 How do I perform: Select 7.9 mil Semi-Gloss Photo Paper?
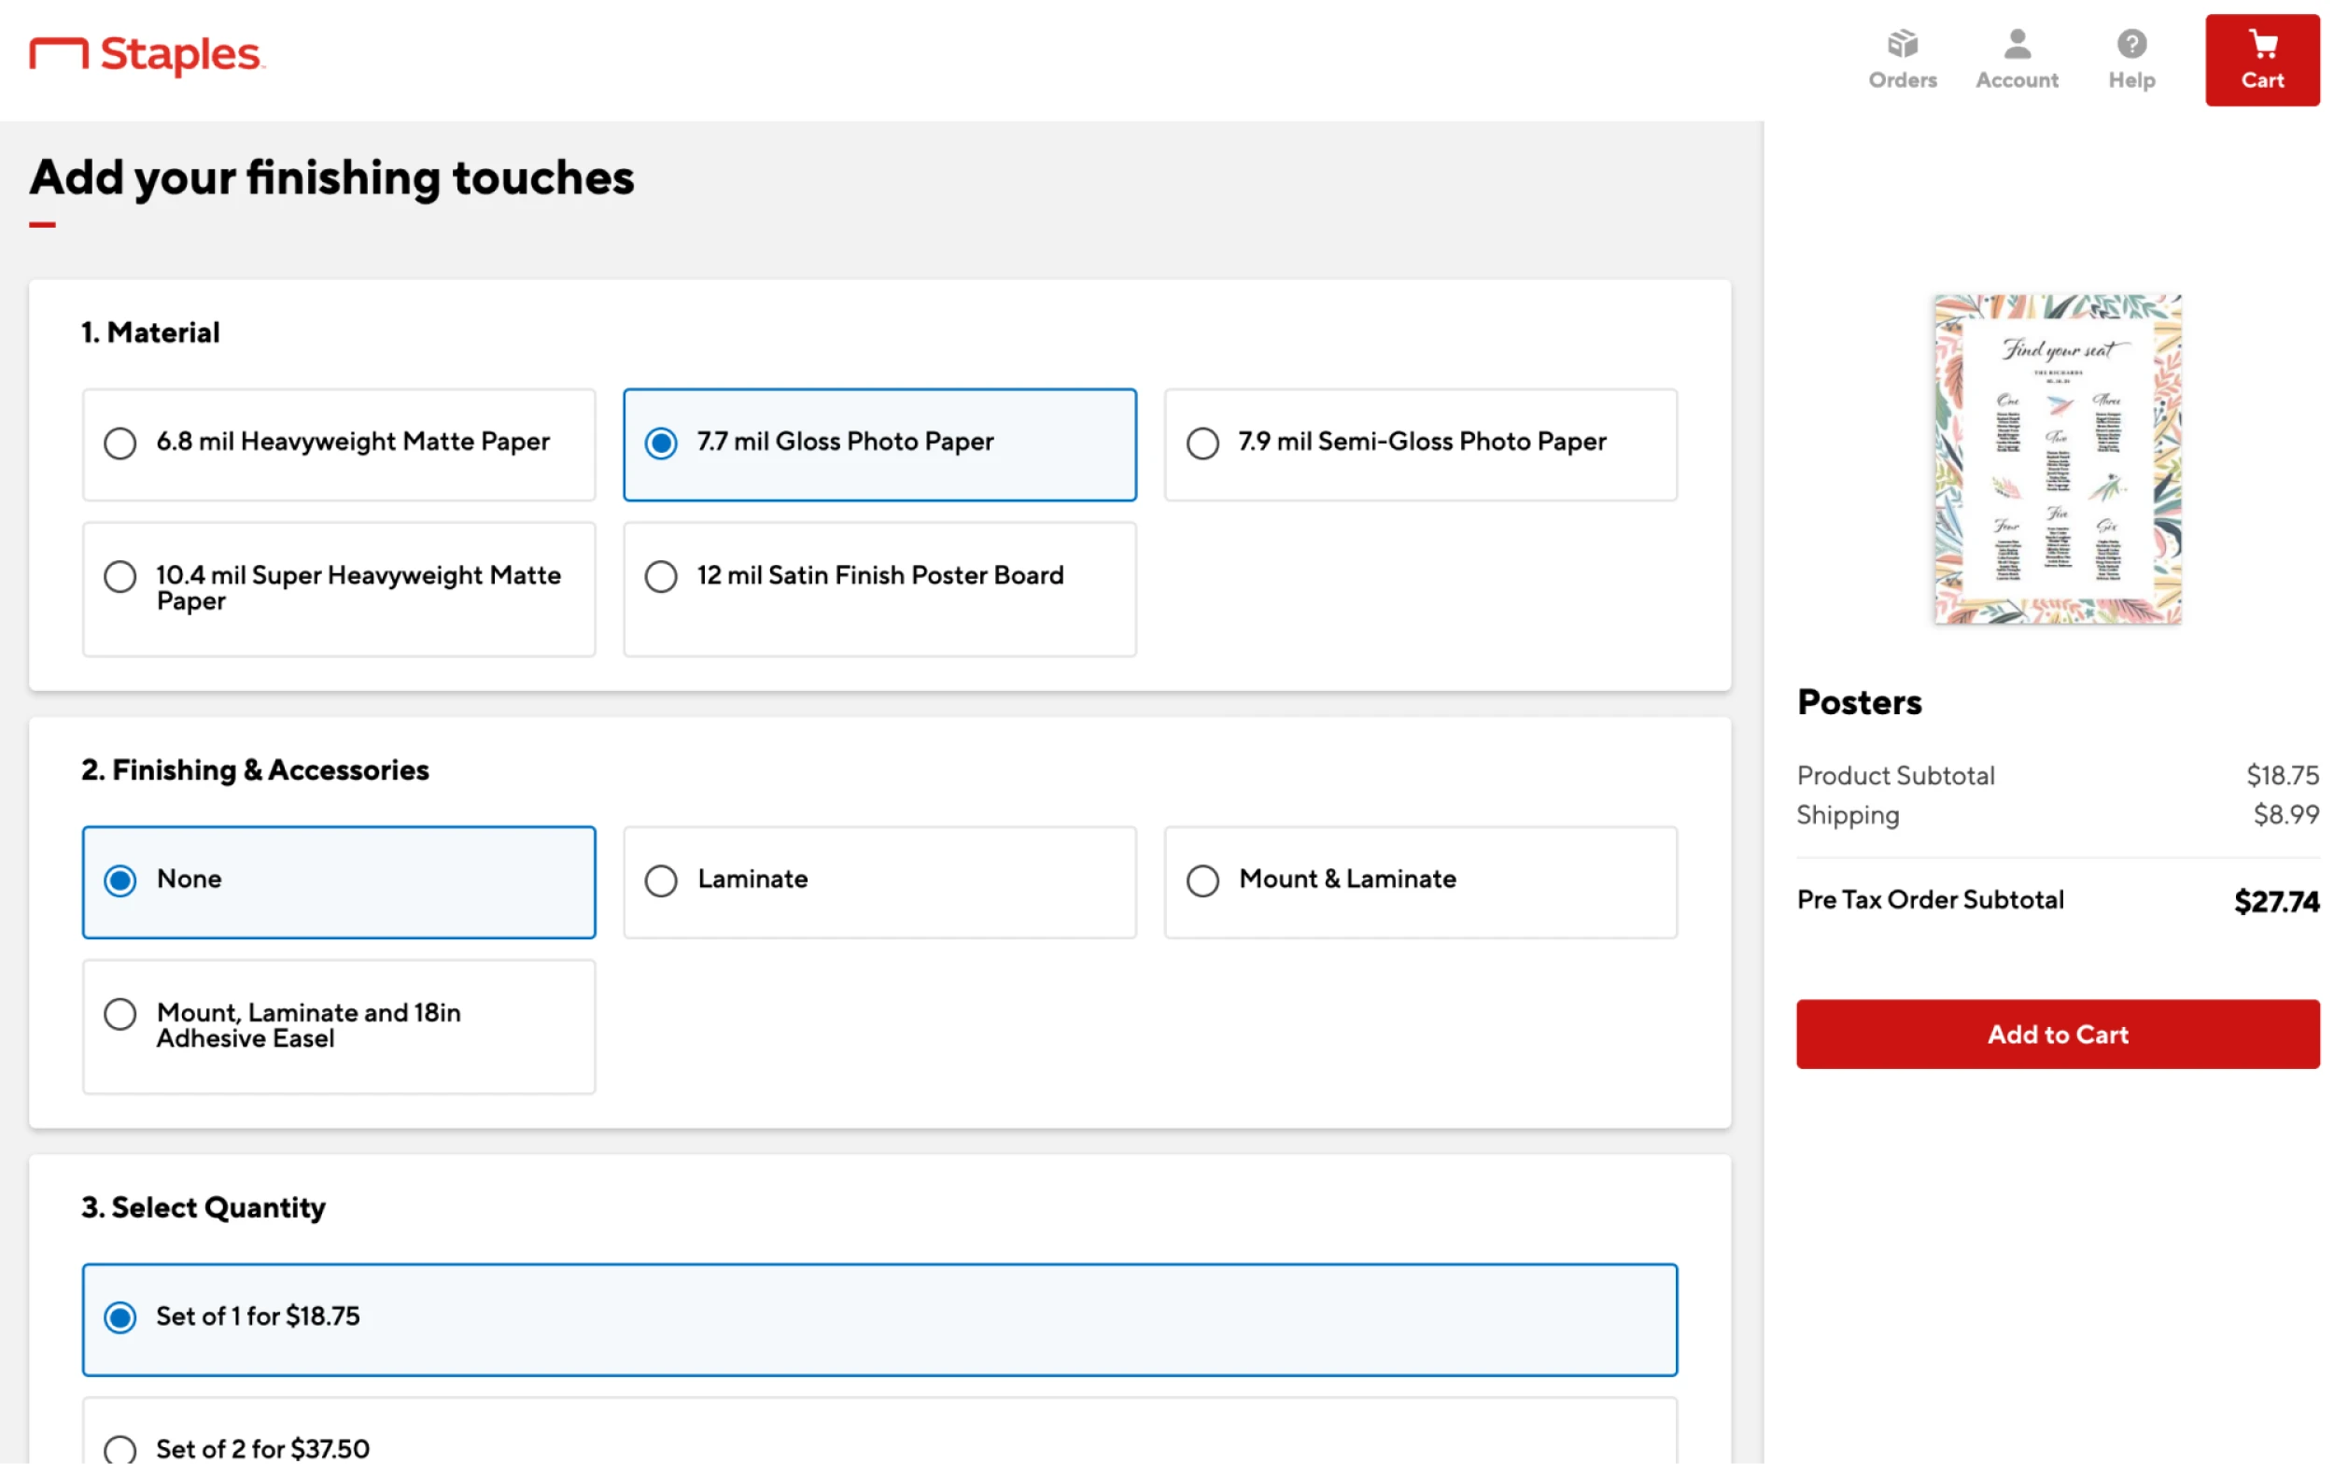1202,443
